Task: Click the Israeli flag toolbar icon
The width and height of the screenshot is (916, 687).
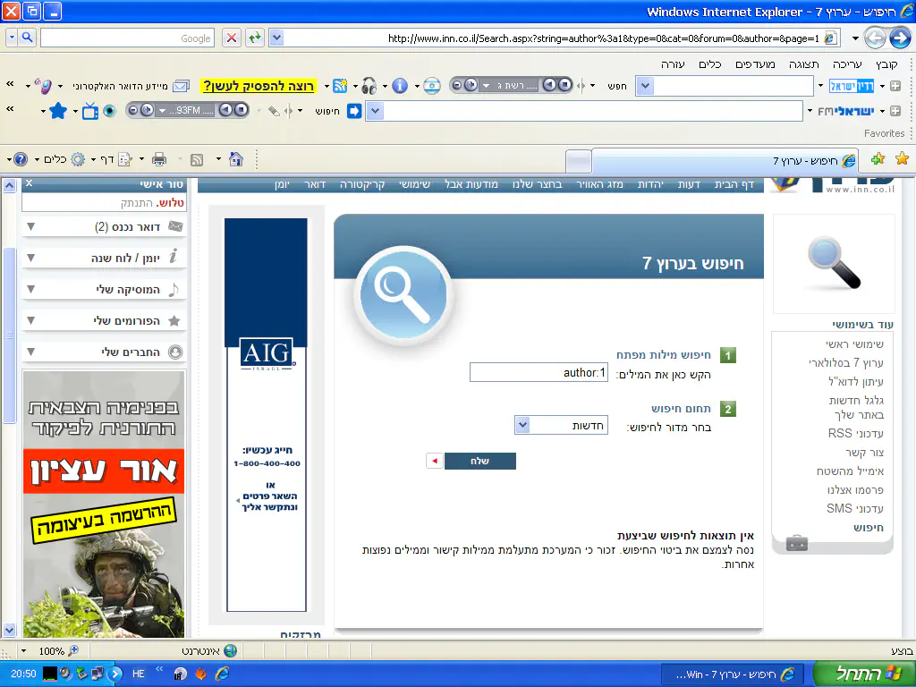Action: tap(432, 86)
